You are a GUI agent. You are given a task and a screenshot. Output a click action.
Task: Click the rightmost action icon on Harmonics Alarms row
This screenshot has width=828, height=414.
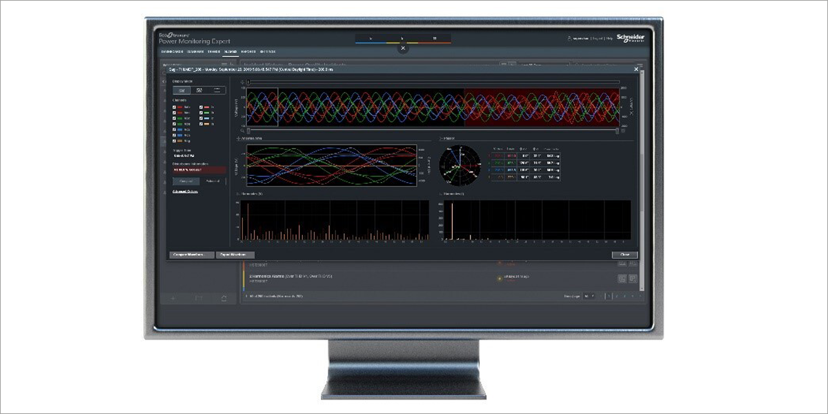point(633,278)
